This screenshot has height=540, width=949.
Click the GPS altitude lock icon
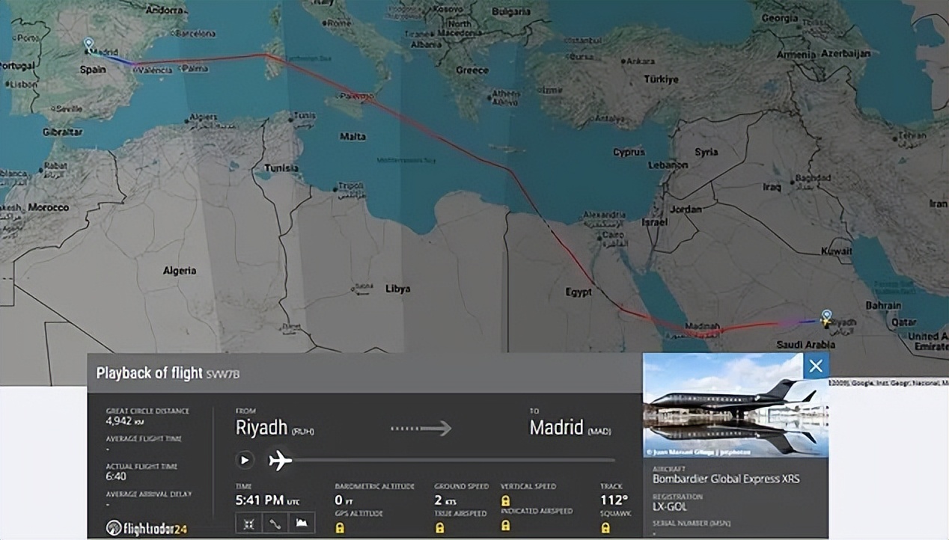tap(341, 527)
